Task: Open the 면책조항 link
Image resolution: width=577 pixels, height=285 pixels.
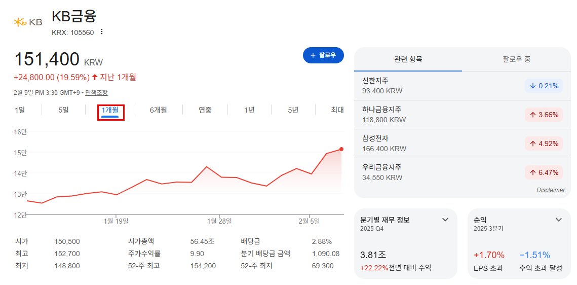Action: pos(96,93)
